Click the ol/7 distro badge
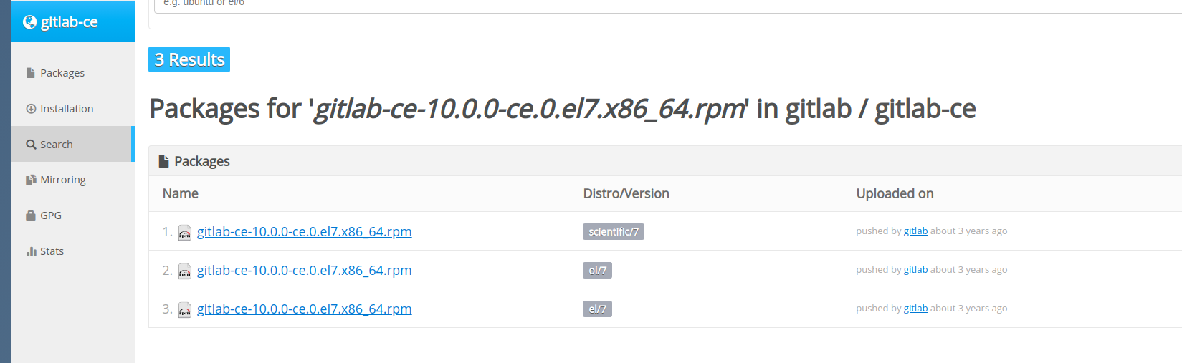This screenshot has height=363, width=1182. (597, 270)
